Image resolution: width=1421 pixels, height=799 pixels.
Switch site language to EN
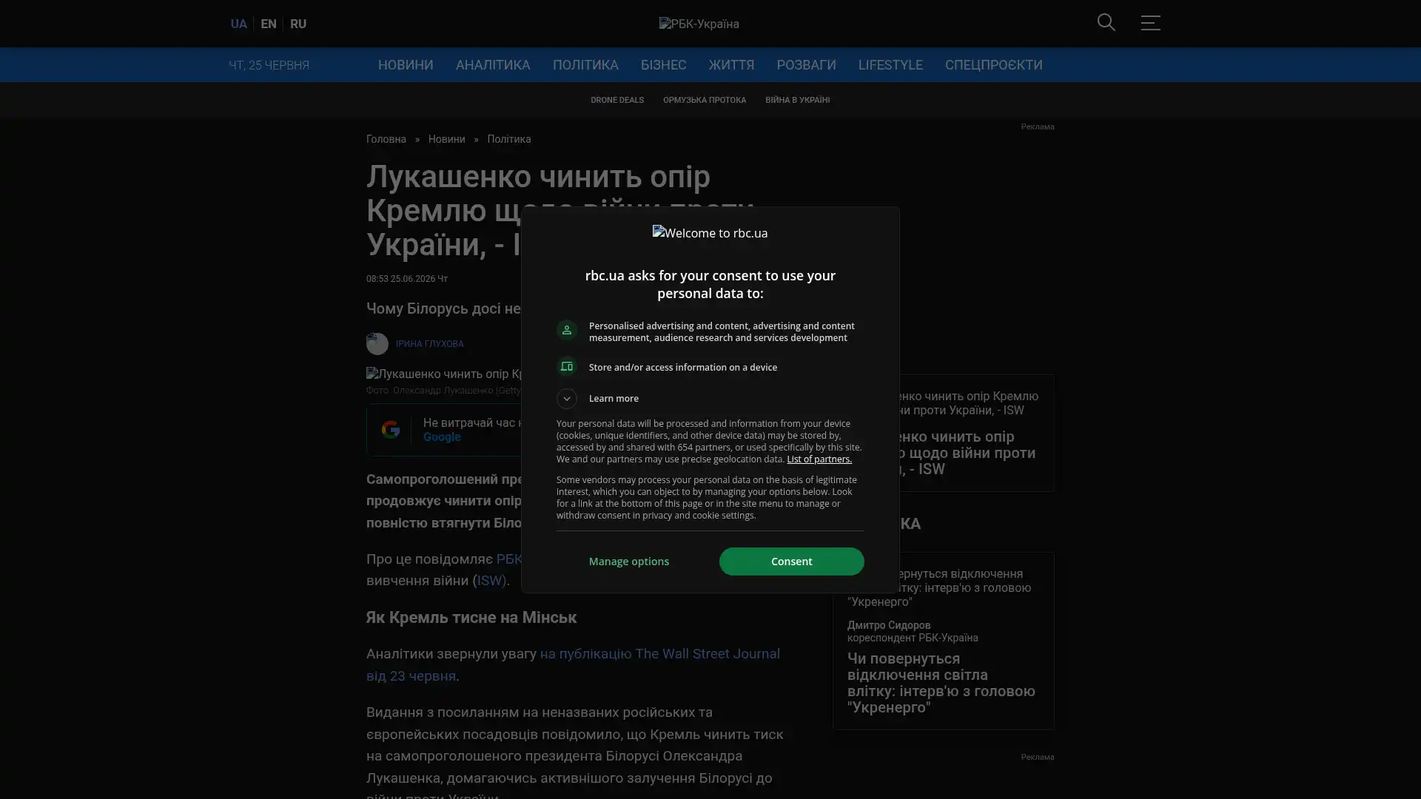coord(268,24)
